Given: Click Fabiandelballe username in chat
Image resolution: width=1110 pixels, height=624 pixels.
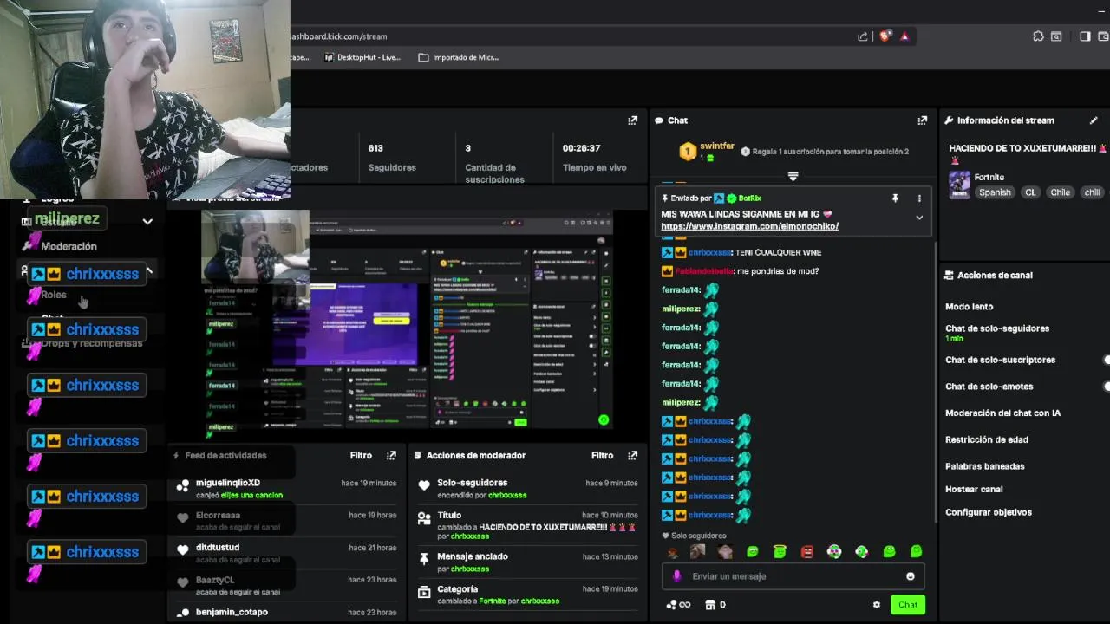Looking at the screenshot, I should coord(704,271).
